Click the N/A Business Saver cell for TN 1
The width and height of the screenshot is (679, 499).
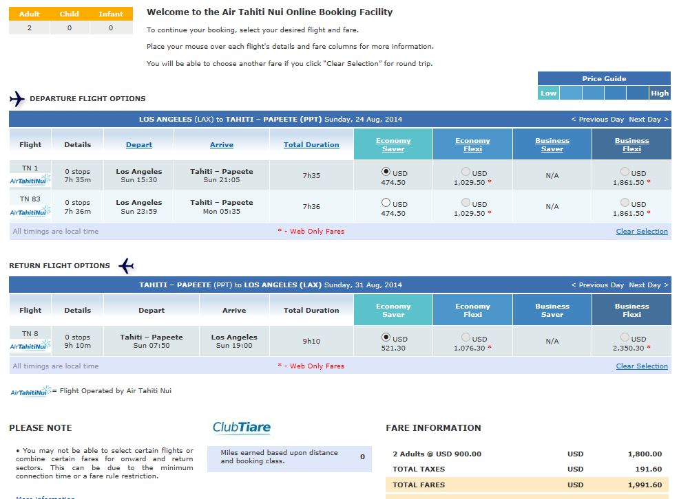(x=552, y=175)
